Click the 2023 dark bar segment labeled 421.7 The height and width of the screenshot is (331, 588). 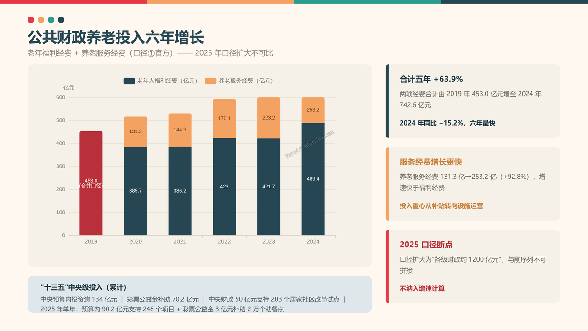269,187
